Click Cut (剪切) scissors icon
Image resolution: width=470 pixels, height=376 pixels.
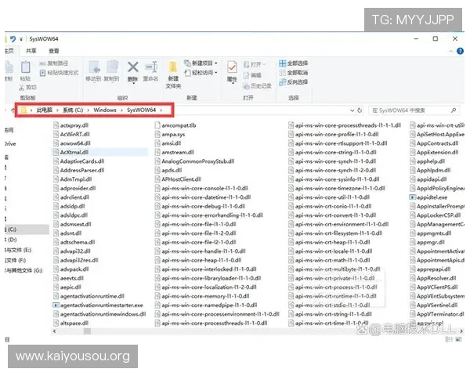(22, 88)
